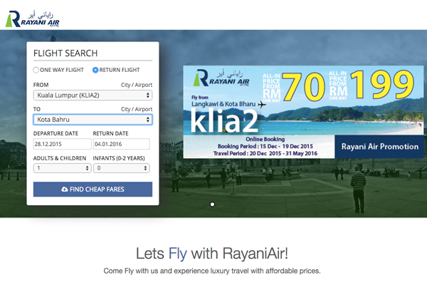Click the carousel slide indicator dot

(212, 204)
